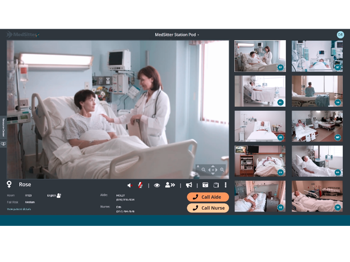
Task: Open the clipboard notes icon
Action: tap(216, 185)
